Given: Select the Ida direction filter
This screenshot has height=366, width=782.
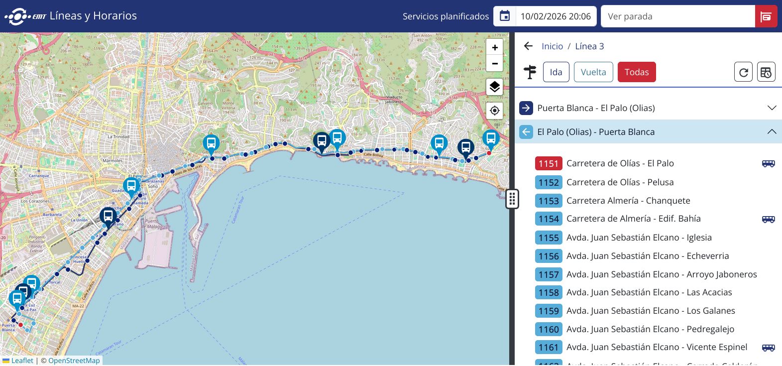Looking at the screenshot, I should (x=556, y=72).
